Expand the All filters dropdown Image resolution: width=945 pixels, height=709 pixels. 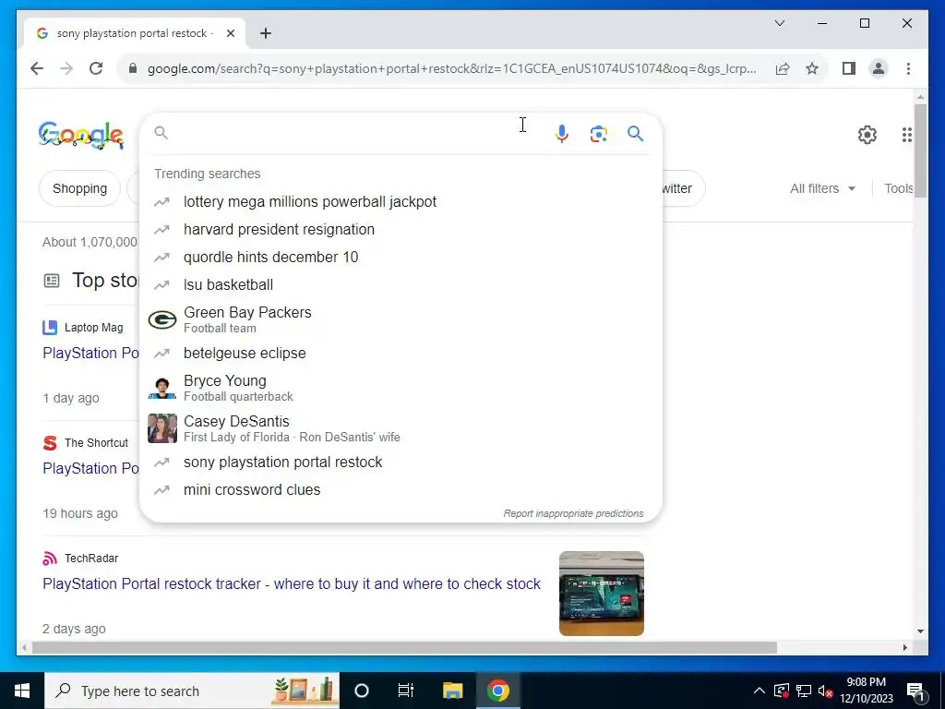[822, 188]
